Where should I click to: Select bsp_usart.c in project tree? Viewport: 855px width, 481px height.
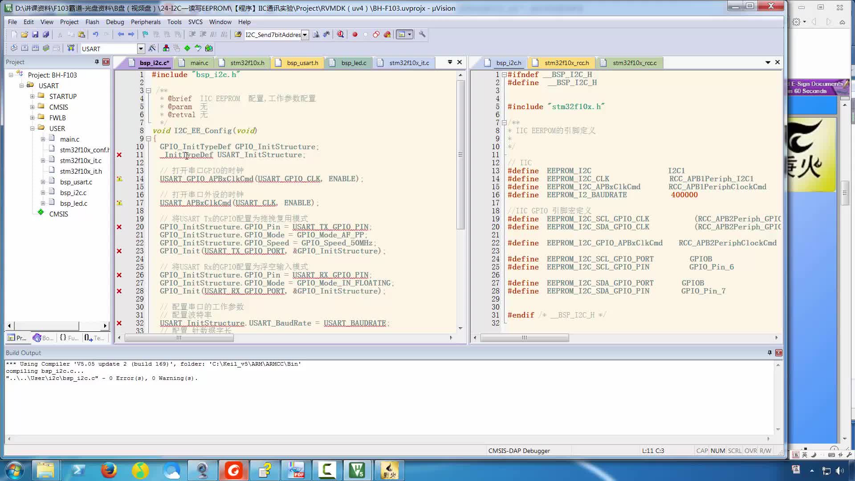point(76,182)
